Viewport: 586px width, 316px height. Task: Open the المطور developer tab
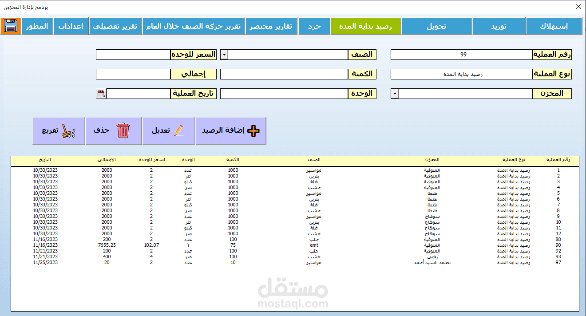coord(37,26)
